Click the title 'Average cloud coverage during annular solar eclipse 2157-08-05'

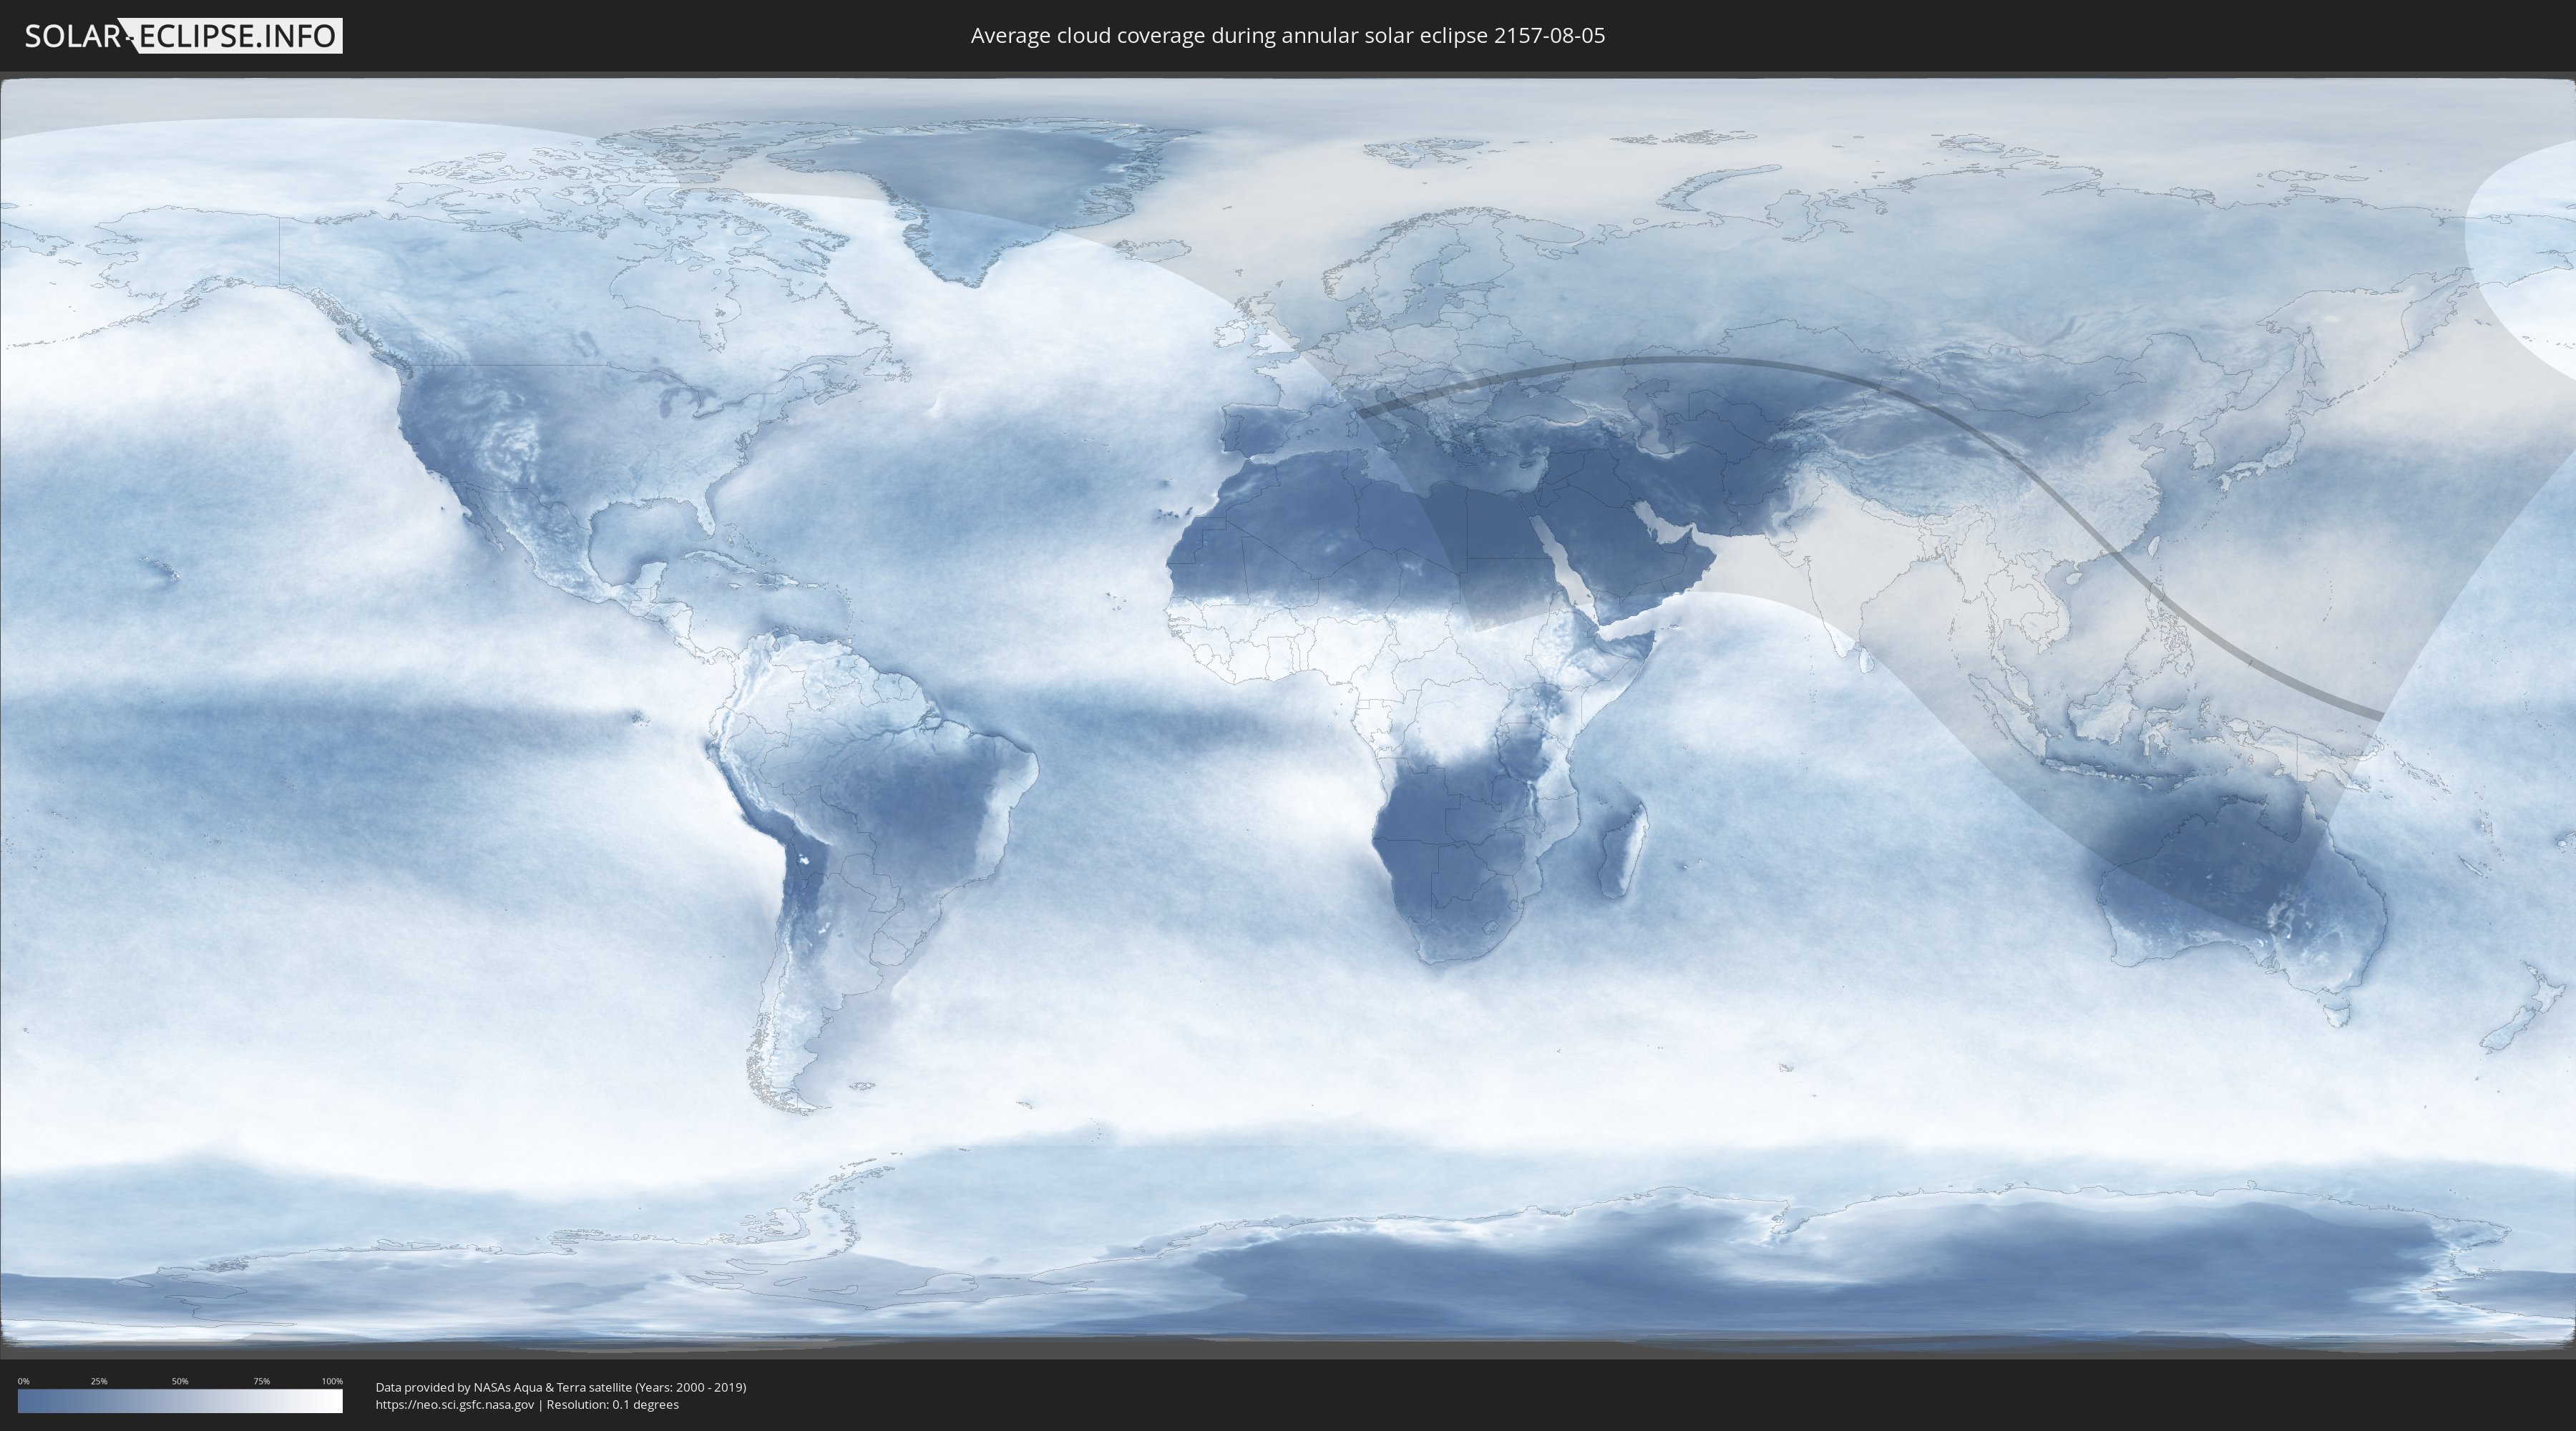click(1288, 36)
